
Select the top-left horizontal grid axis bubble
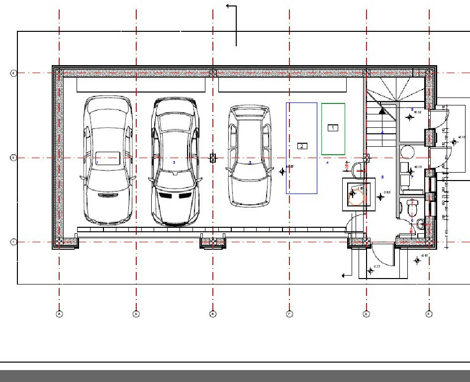(13, 73)
